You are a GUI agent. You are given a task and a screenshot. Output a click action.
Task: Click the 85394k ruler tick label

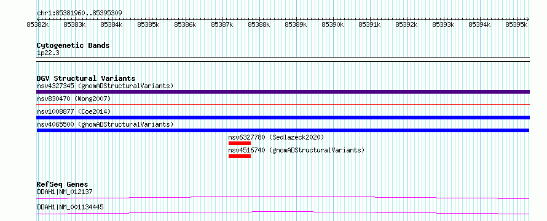479,24
